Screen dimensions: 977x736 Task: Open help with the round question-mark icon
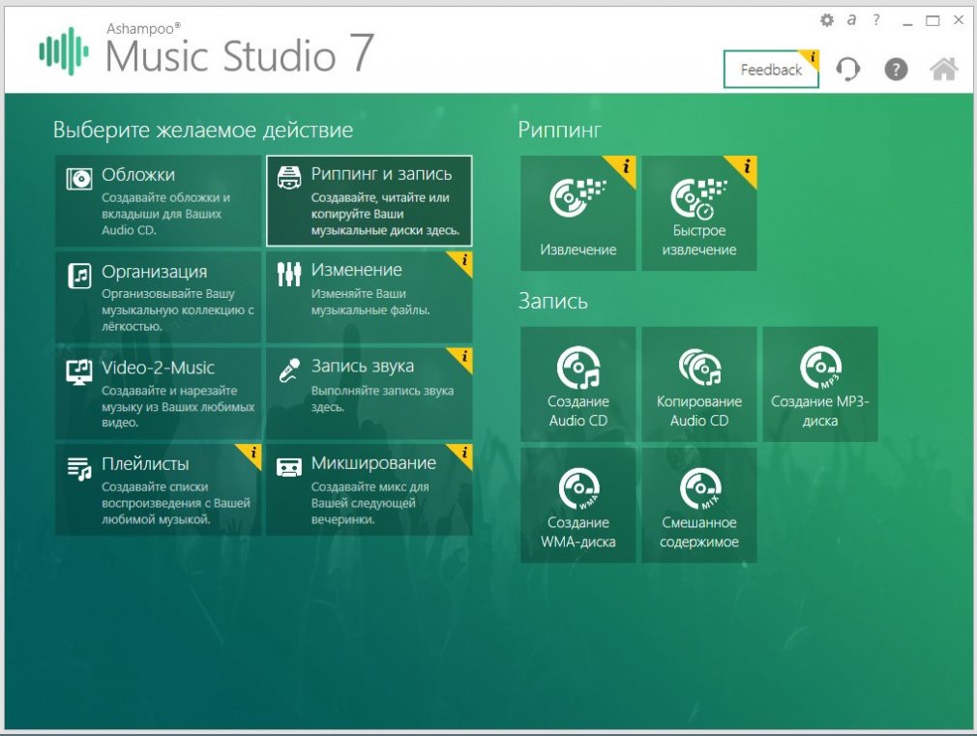(896, 70)
